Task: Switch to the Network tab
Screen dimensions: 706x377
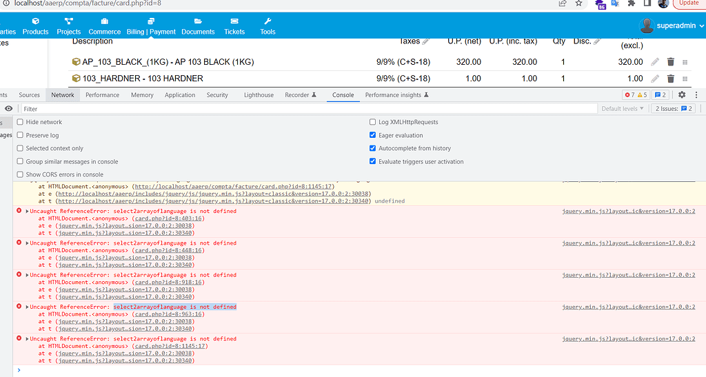Action: [x=62, y=95]
